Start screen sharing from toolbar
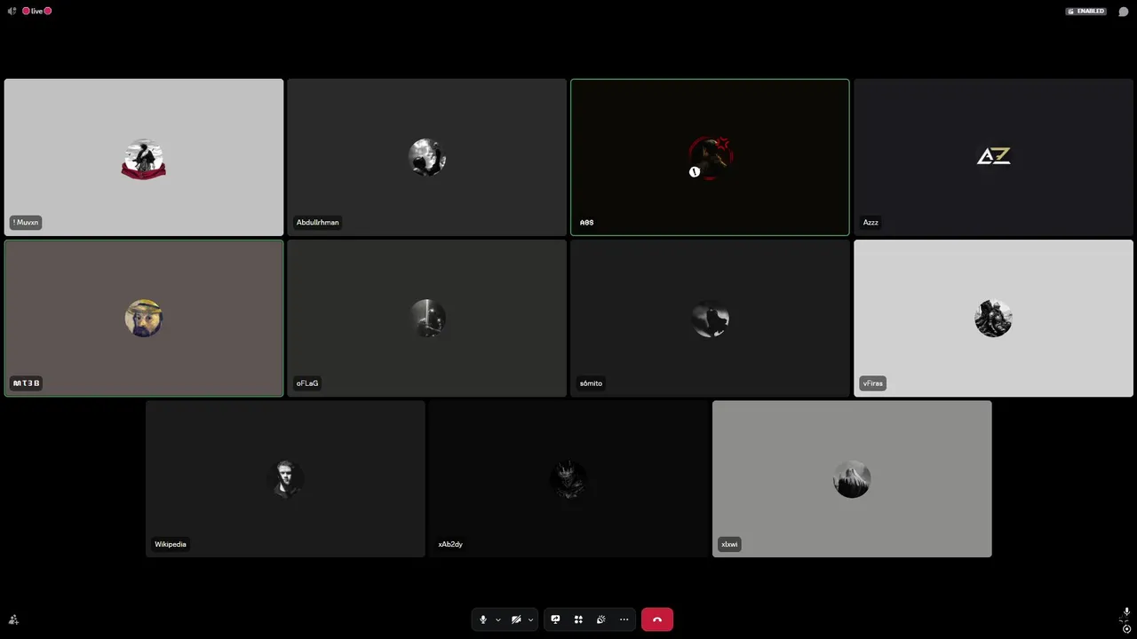 [x=555, y=619]
